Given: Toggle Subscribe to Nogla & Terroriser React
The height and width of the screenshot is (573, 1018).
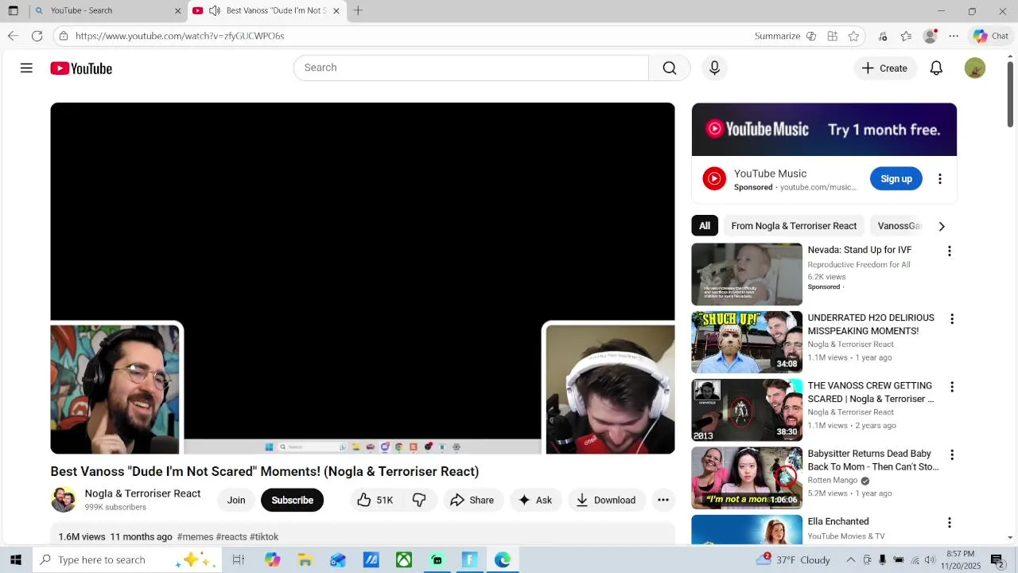Looking at the screenshot, I should (x=292, y=500).
